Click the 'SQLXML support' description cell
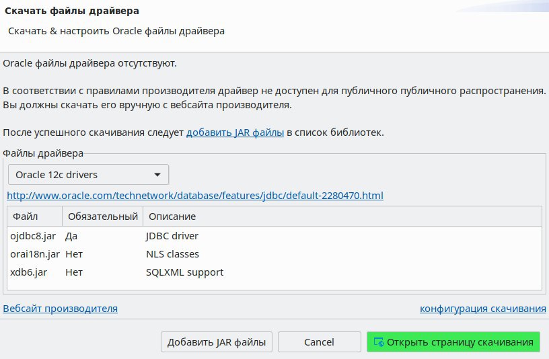 [184, 272]
